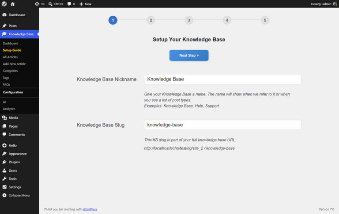Viewport: 339px width, 214px height.
Task: Go to Posts menu label
Action: pos(12,26)
